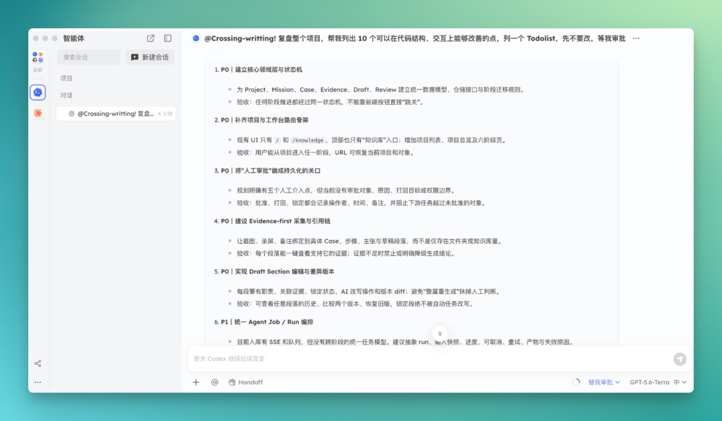Image resolution: width=722 pixels, height=421 pixels.
Task: Click the conversation title in the chat header
Action: 414,38
